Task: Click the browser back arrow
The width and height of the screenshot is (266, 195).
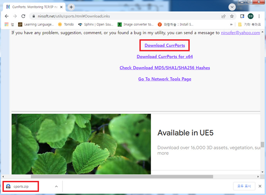Action: click(x=7, y=16)
